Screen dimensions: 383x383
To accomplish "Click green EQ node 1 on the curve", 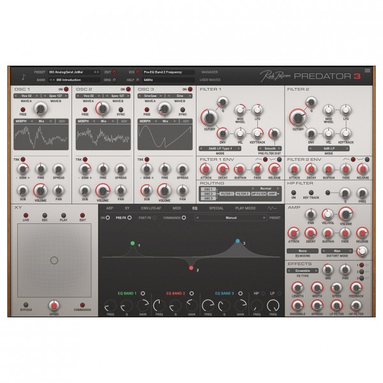I will pyautogui.click(x=133, y=243).
